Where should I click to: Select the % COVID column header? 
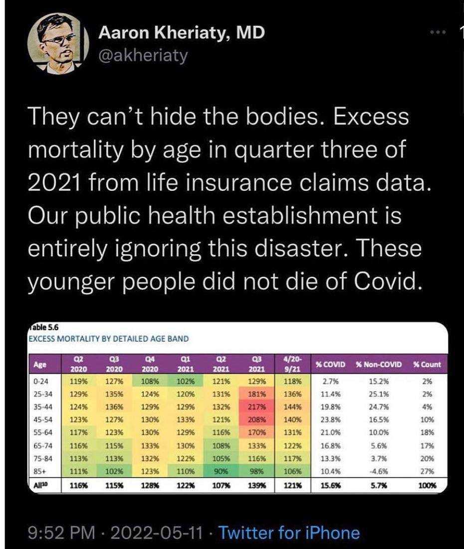pyautogui.click(x=327, y=365)
